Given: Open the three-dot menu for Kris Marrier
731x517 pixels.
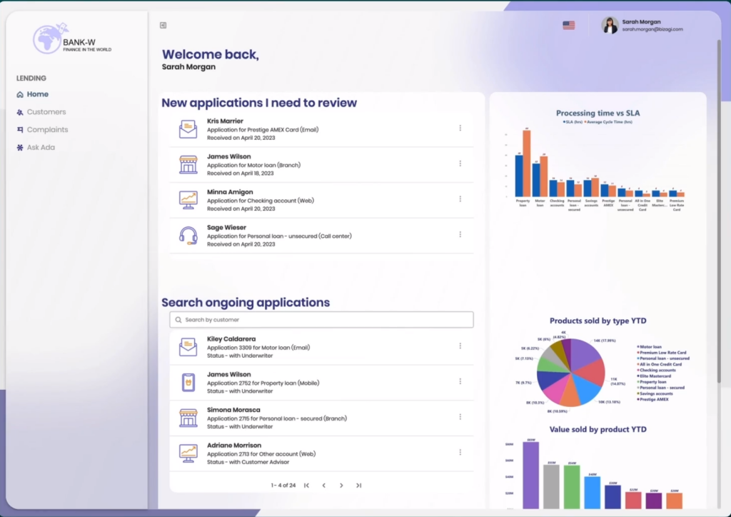Looking at the screenshot, I should point(460,129).
